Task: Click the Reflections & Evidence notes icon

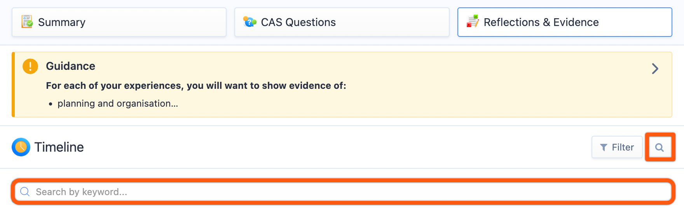Action: coord(473,21)
